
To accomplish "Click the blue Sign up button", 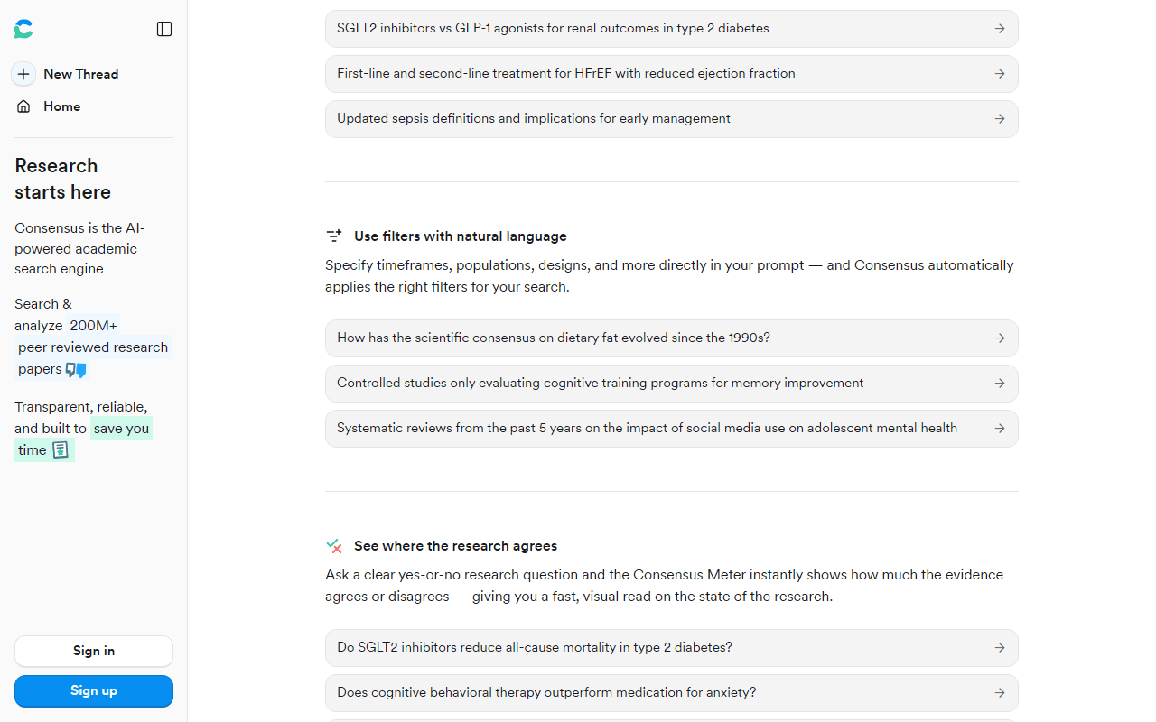I will pyautogui.click(x=94, y=690).
